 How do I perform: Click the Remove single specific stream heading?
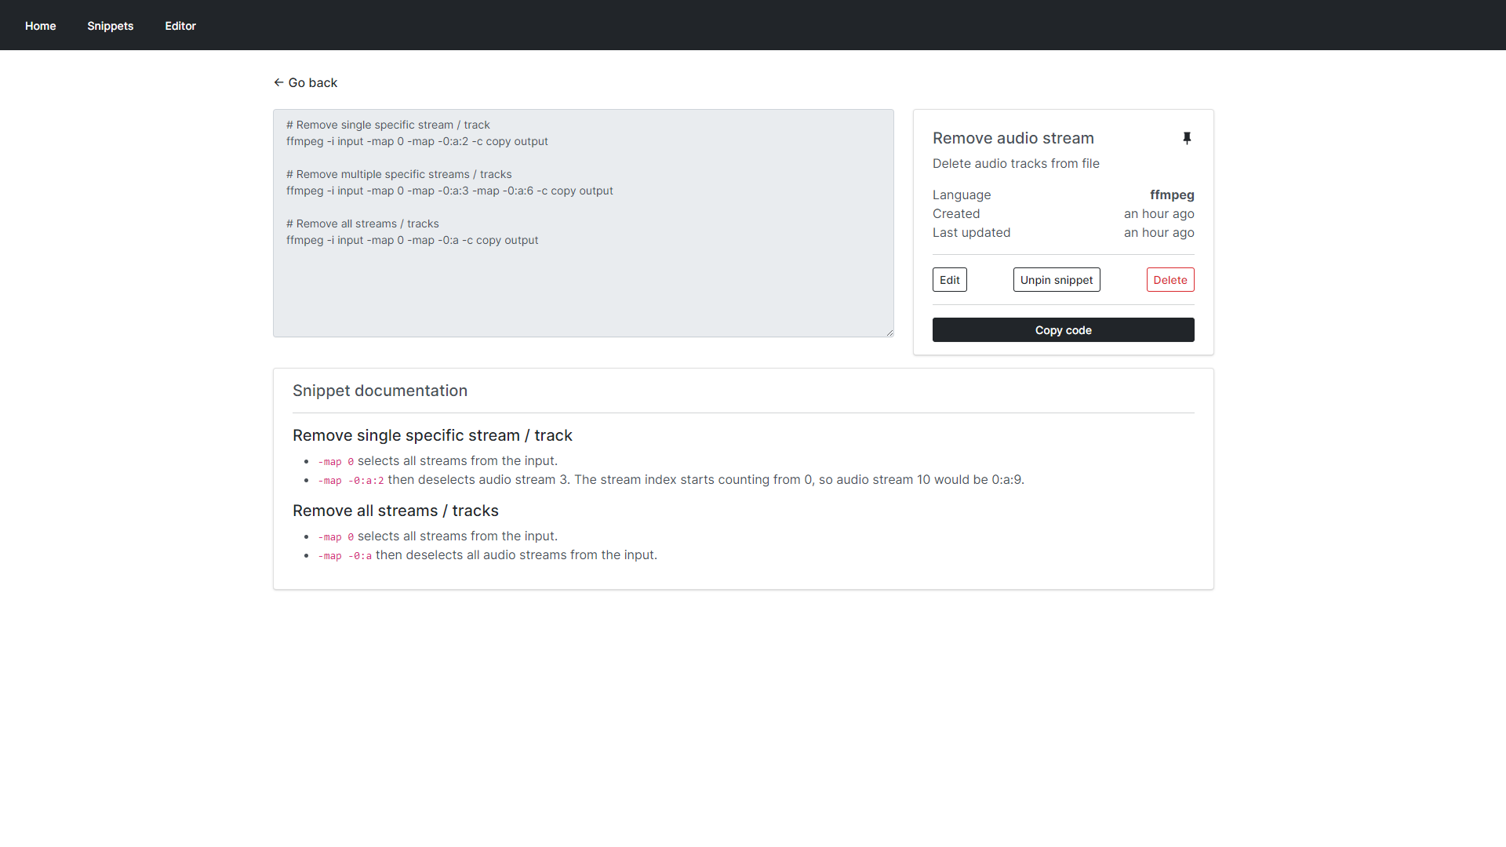[432, 435]
